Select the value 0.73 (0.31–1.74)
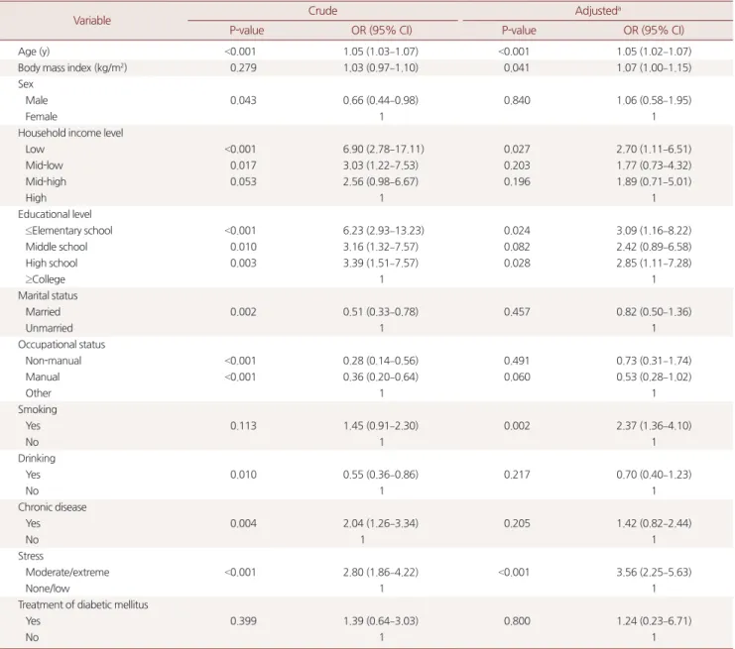This screenshot has width=735, height=649. [x=654, y=361]
